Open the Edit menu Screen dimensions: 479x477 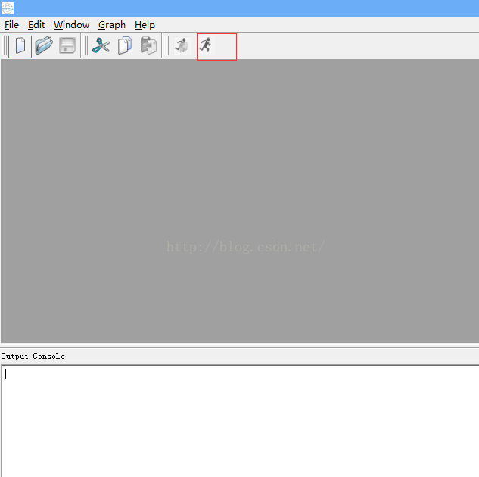pyautogui.click(x=36, y=25)
